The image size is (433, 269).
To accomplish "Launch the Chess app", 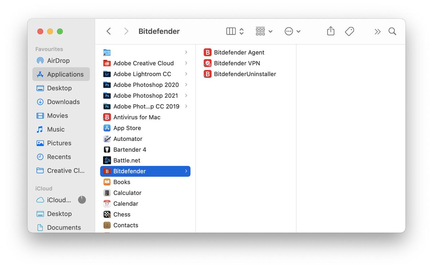I will 122,214.
